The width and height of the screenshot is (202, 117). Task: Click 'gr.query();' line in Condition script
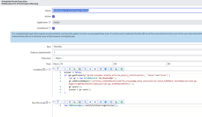click(x=75, y=87)
